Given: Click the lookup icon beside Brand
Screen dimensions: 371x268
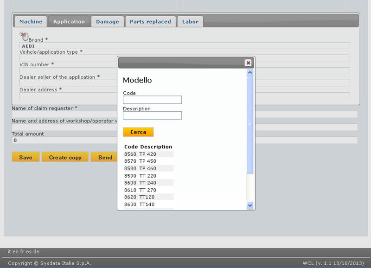Looking at the screenshot, I should click(x=24, y=37).
